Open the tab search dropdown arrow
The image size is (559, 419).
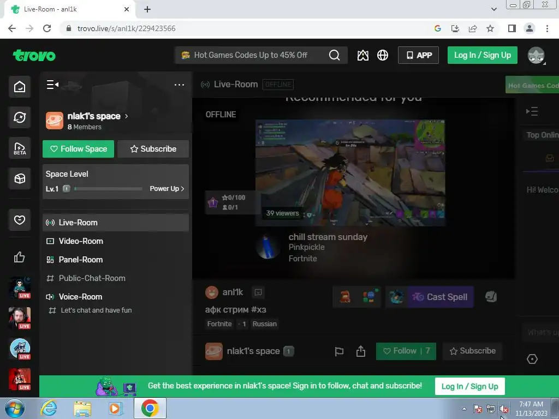[493, 9]
